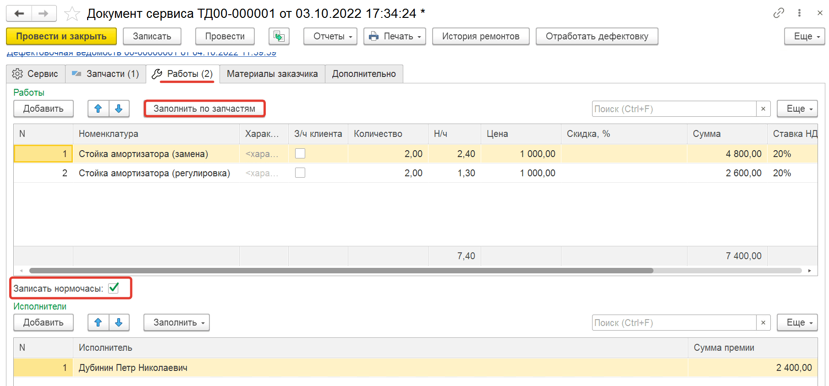Click the 1,30 norm-hours cell

click(455, 173)
